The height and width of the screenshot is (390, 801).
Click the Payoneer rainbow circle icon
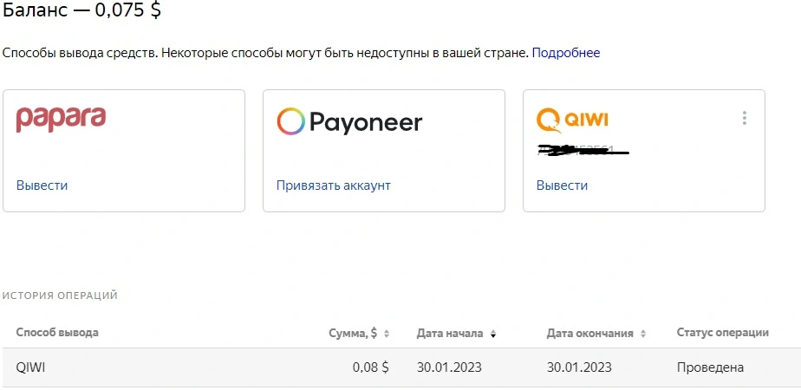290,121
